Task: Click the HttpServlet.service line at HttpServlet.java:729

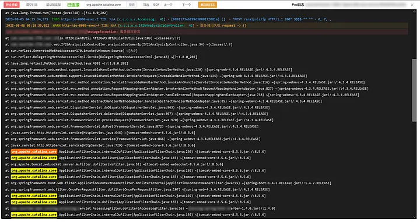Action: pos(100,146)
